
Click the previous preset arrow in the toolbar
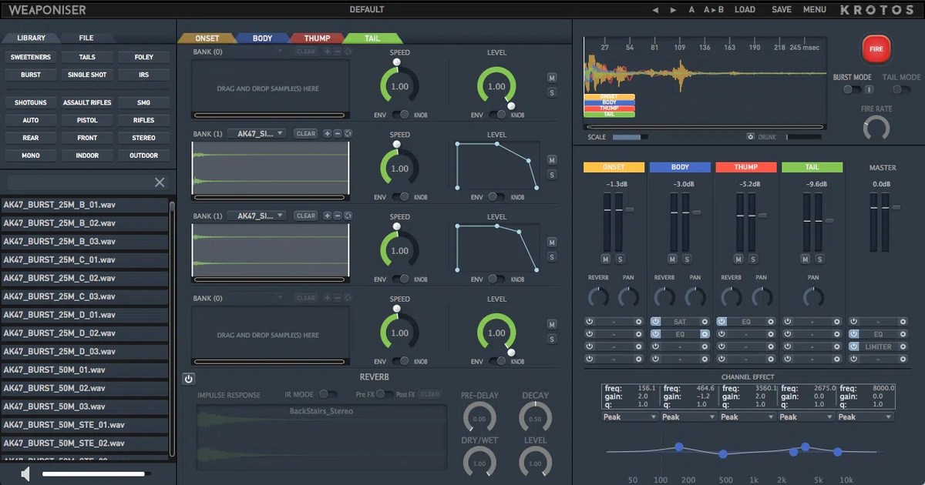[657, 9]
